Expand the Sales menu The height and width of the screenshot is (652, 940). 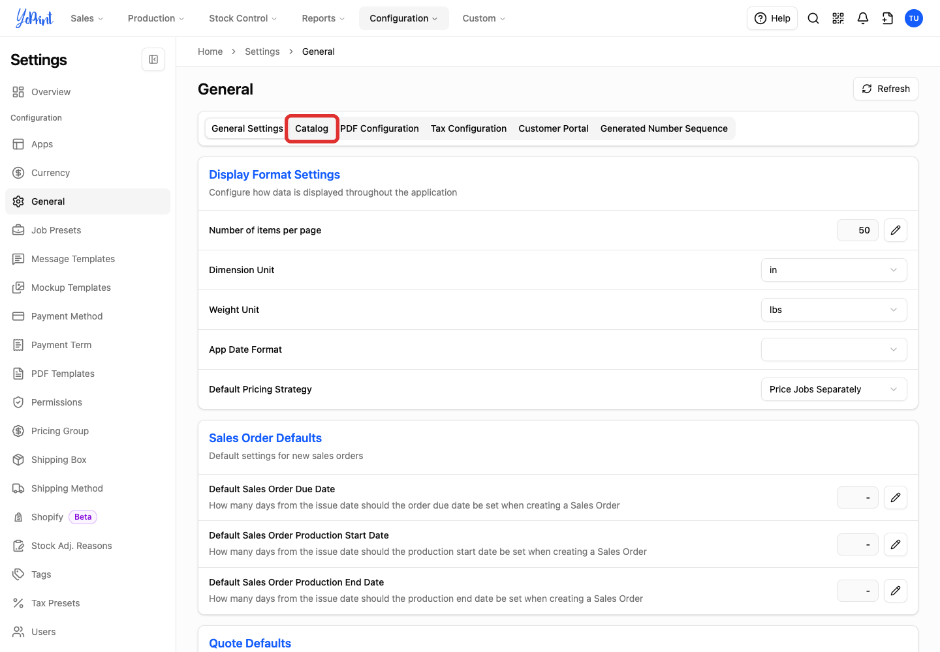[87, 18]
